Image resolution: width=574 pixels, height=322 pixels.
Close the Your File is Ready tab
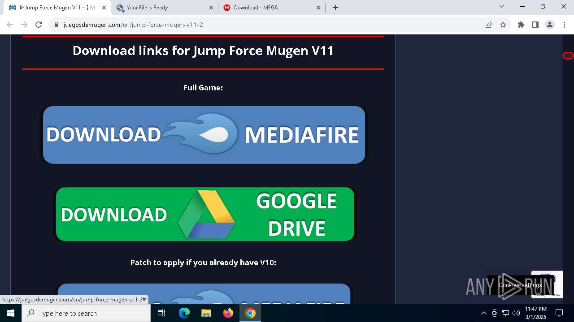pyautogui.click(x=212, y=8)
